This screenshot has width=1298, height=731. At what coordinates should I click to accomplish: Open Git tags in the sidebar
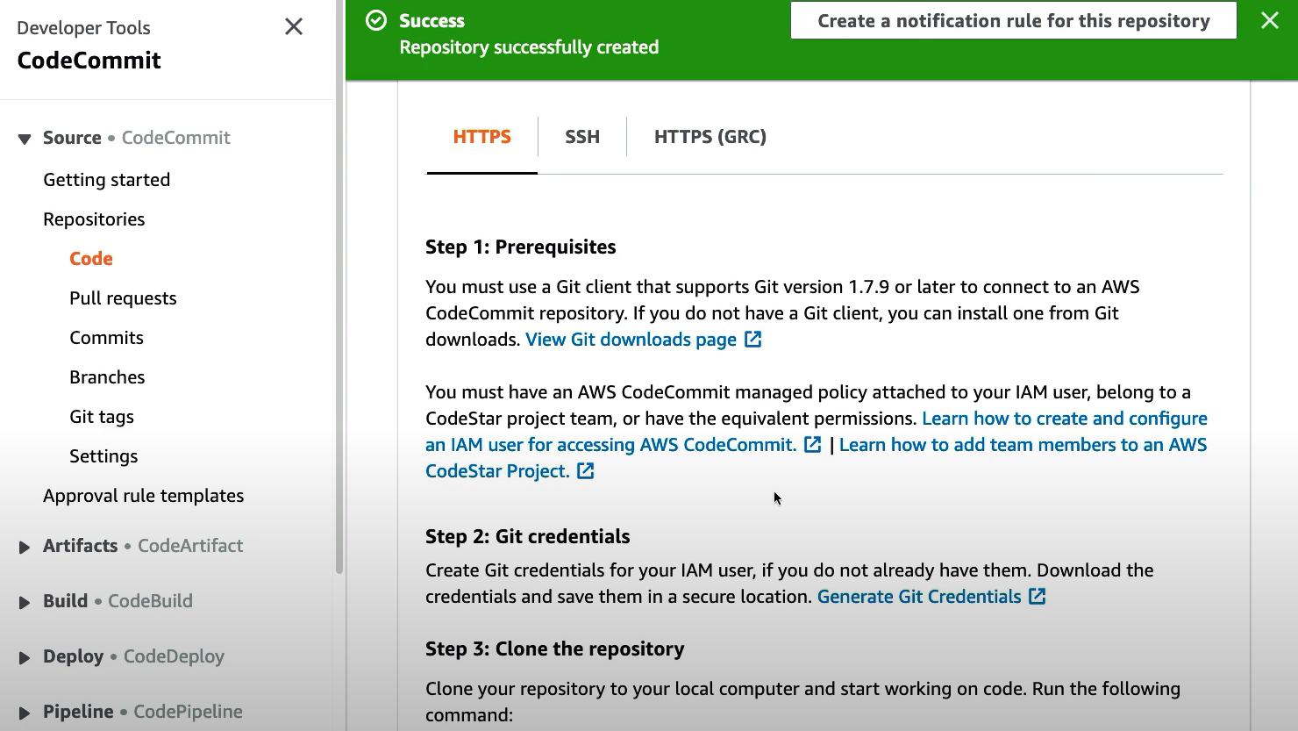click(102, 416)
